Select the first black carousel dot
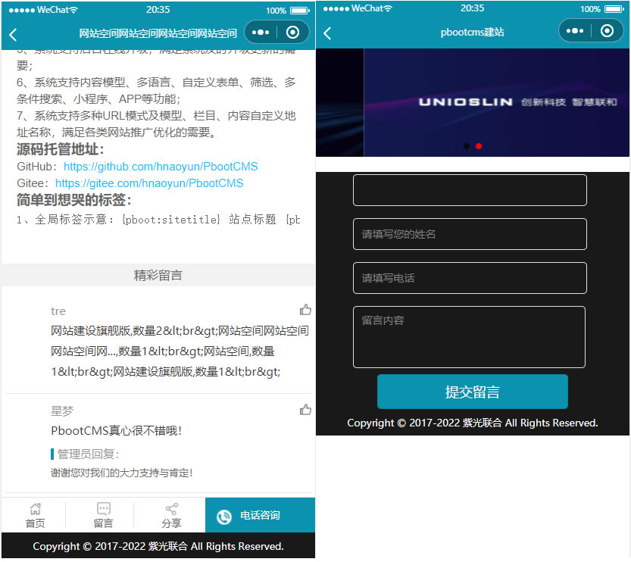Viewport: 631px width, 562px height. tap(467, 146)
